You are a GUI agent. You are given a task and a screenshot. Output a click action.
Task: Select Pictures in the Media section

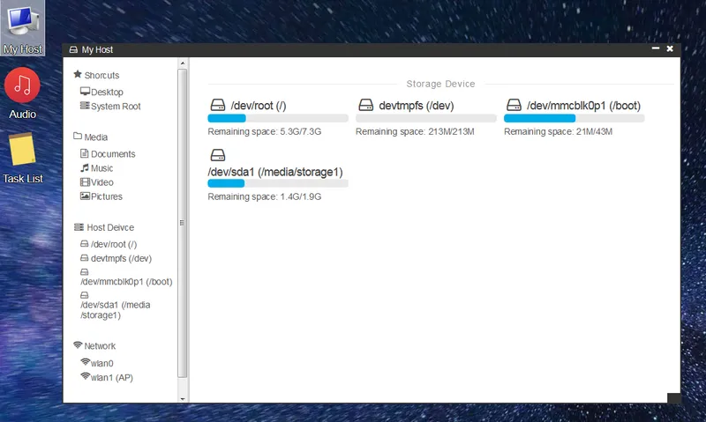tap(106, 196)
